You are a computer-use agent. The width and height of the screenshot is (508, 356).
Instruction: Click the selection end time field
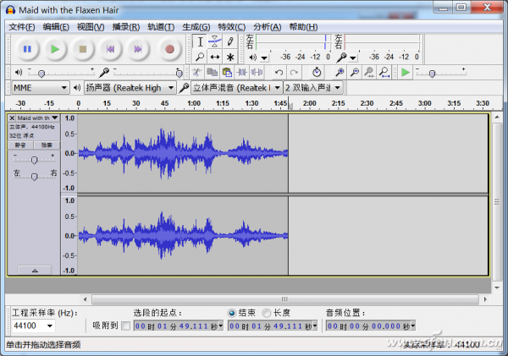(x=273, y=326)
